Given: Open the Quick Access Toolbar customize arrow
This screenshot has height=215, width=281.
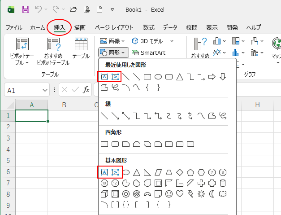Looking at the screenshot, I should [112, 9].
